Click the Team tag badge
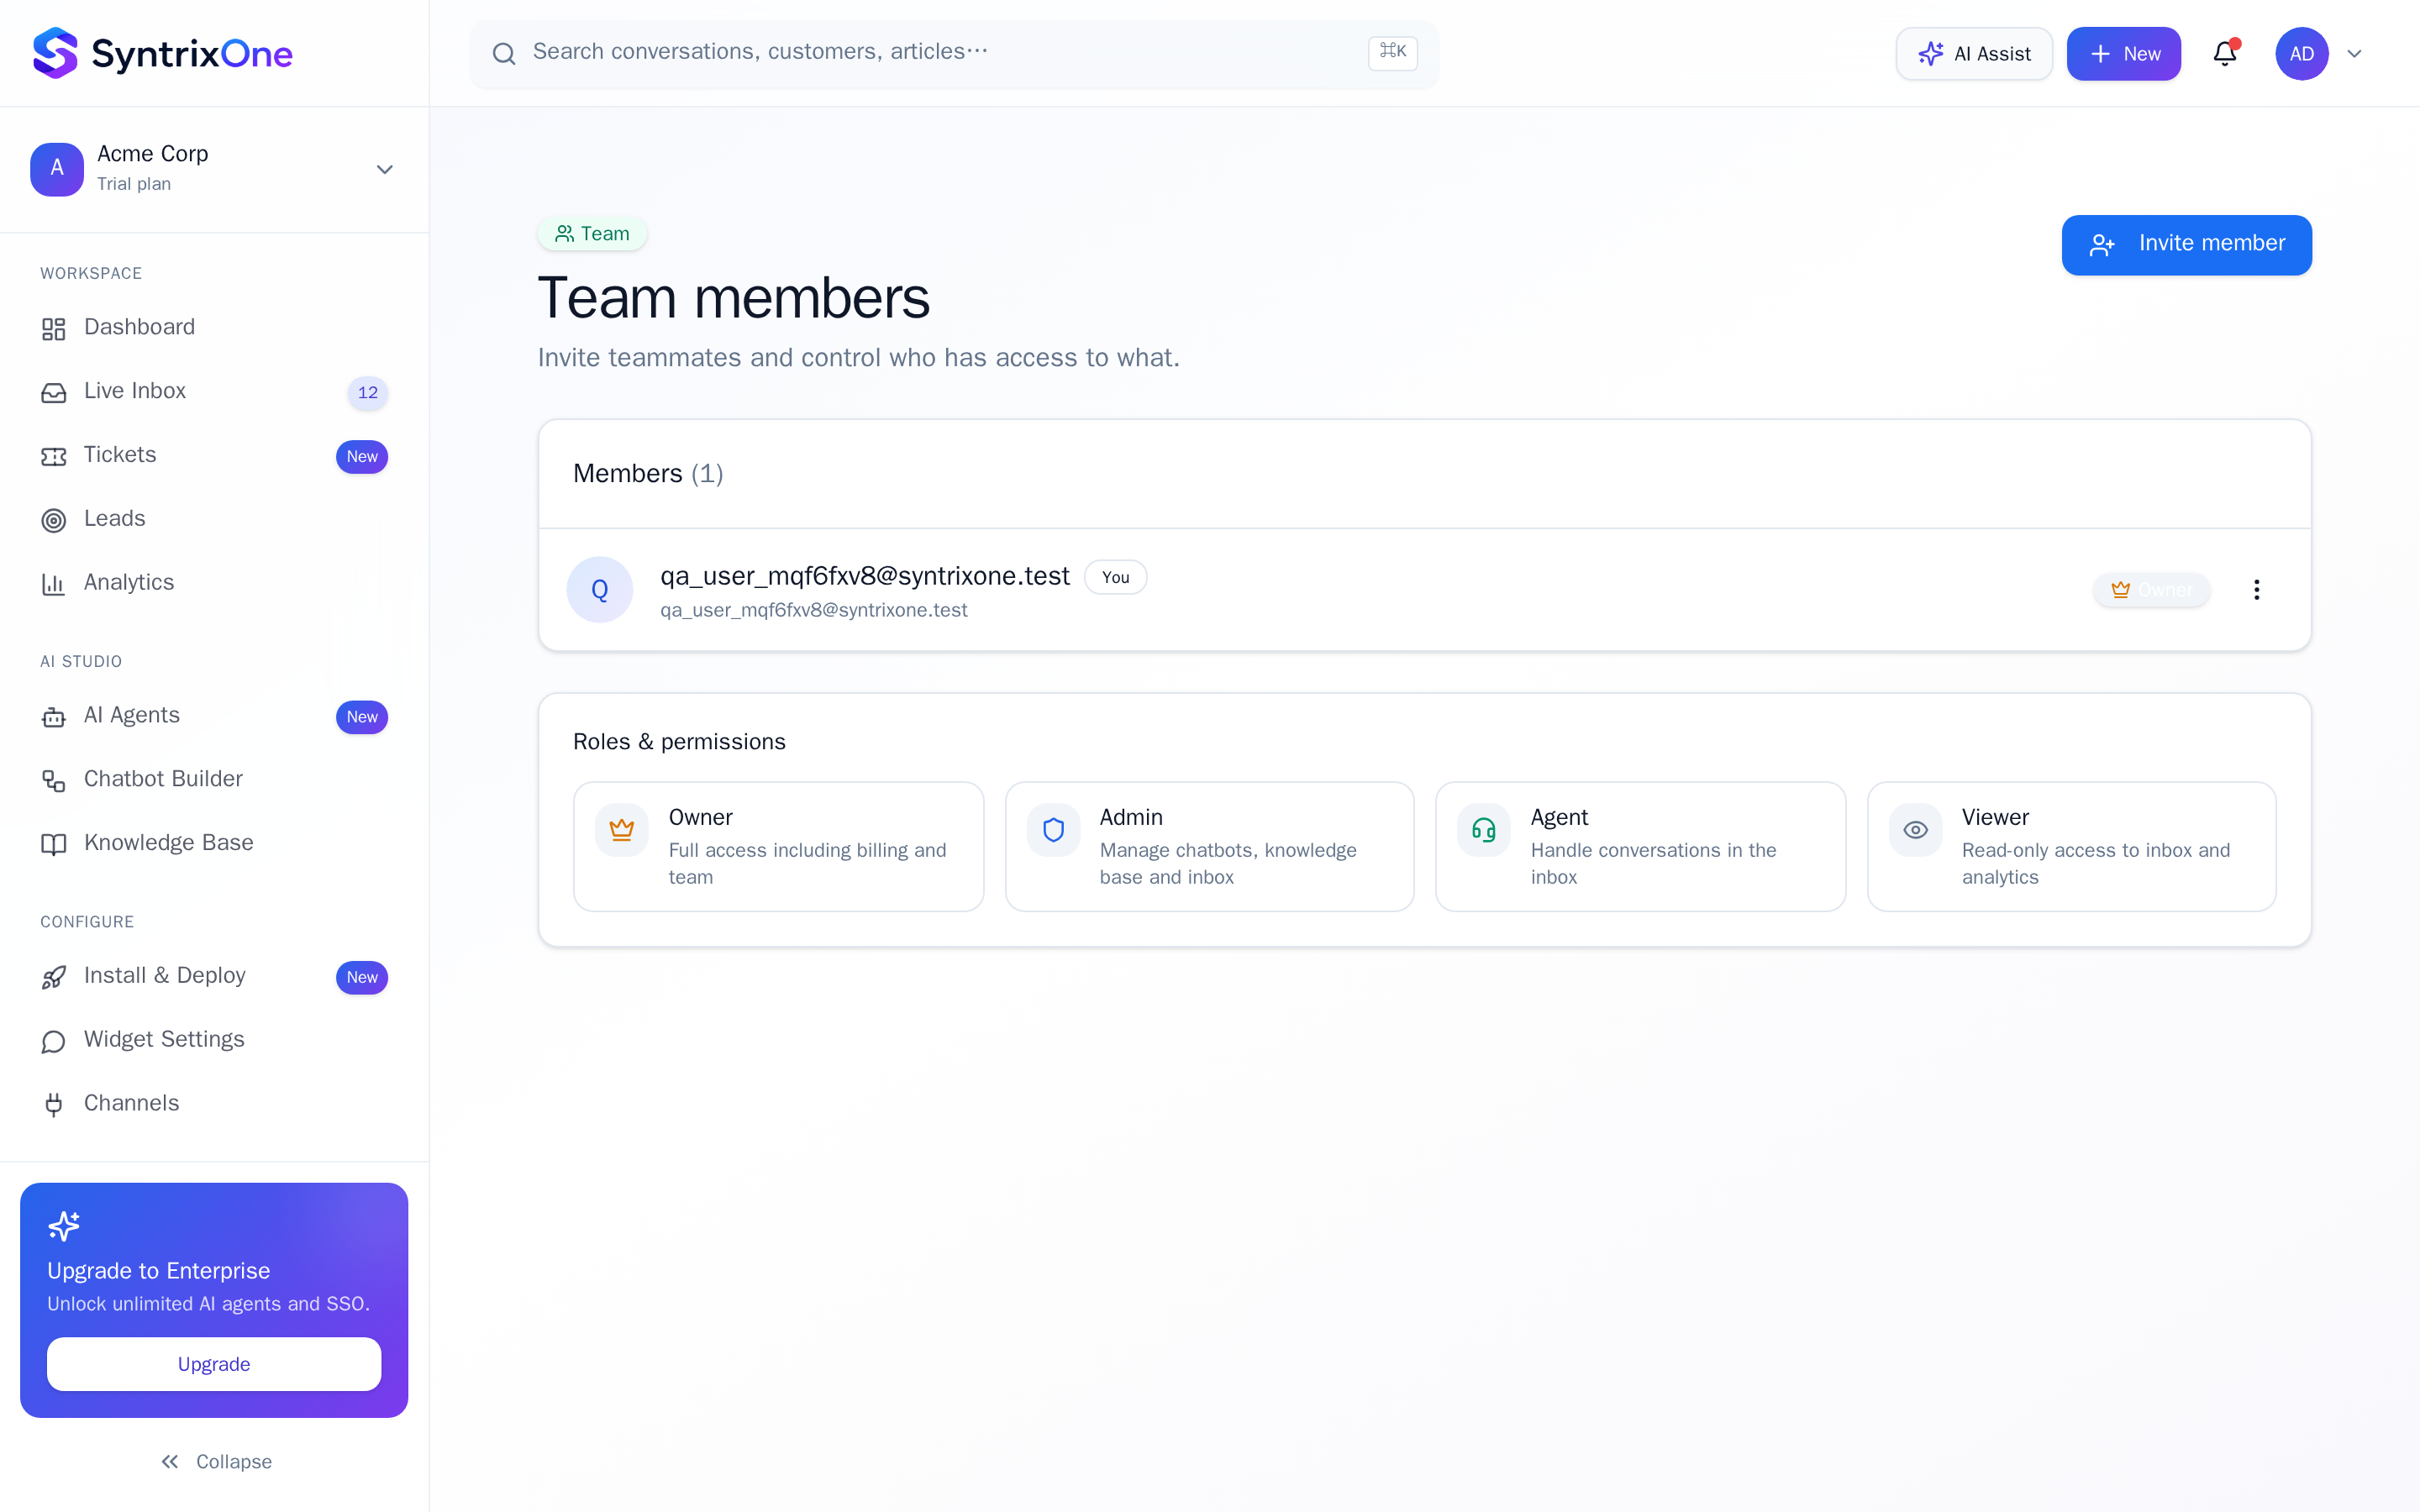Screen dimensions: 2420x1512 pos(592,233)
